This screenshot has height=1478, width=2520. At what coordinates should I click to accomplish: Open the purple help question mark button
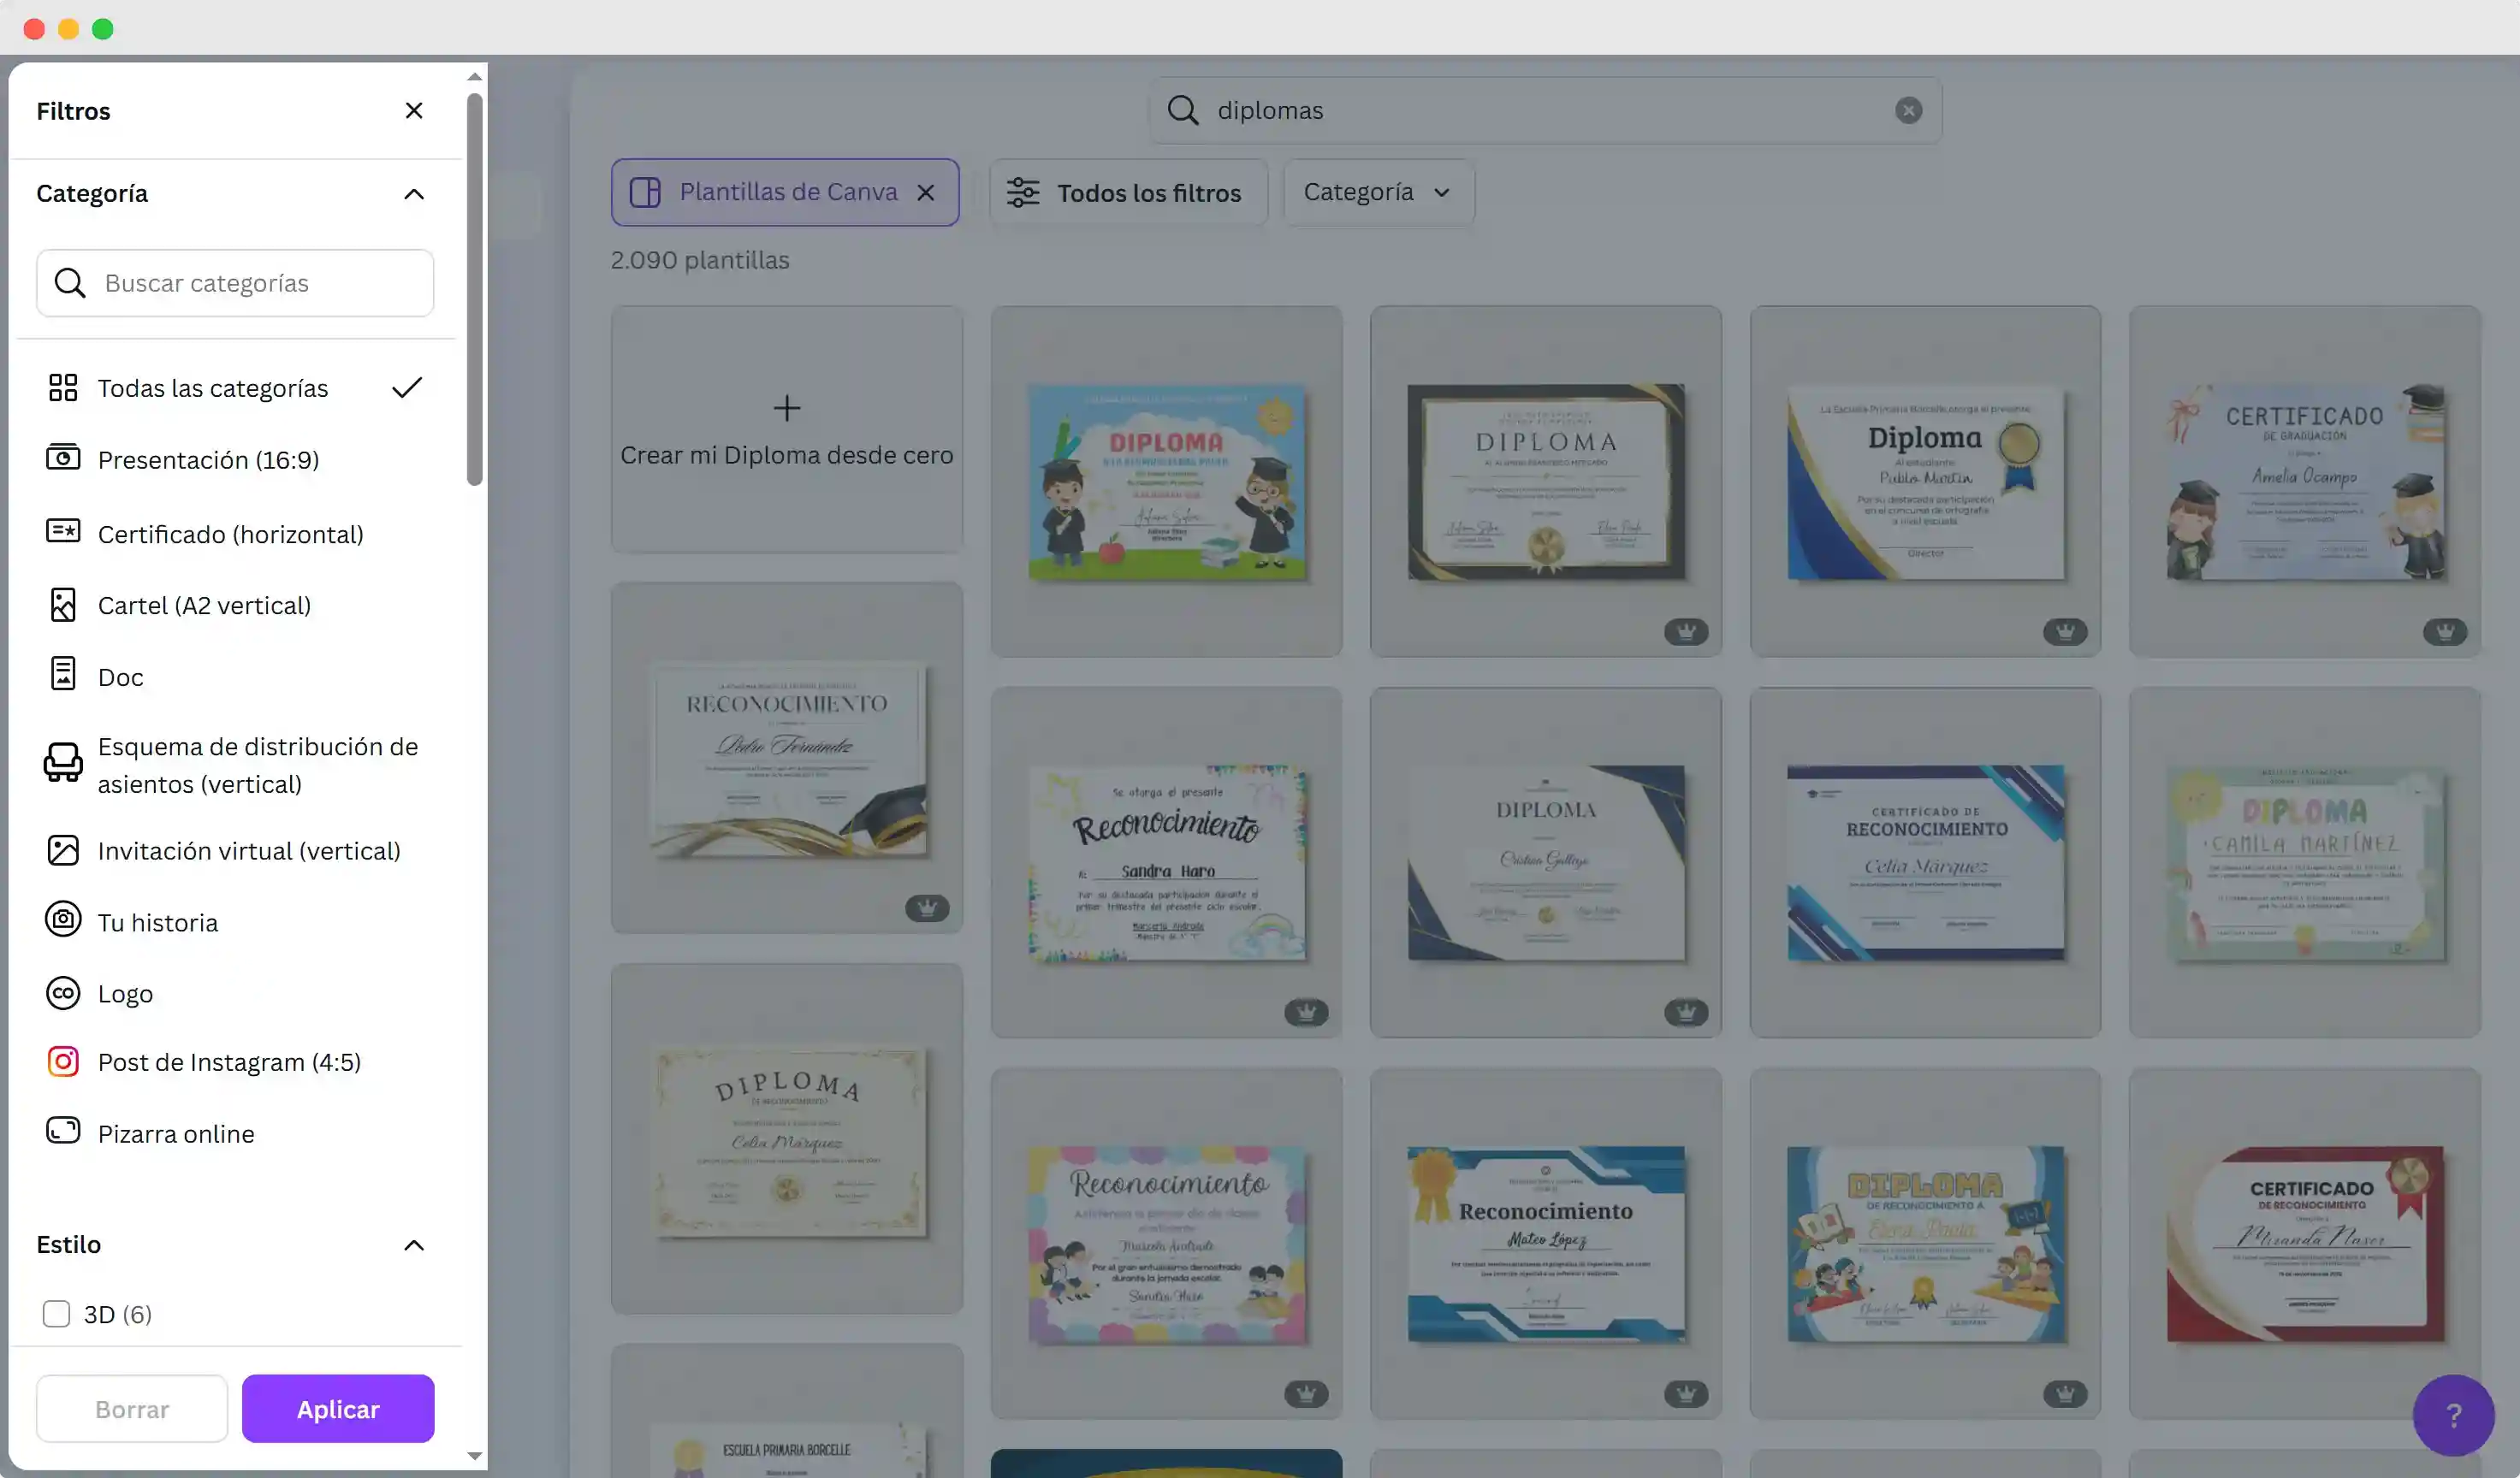(2453, 1415)
